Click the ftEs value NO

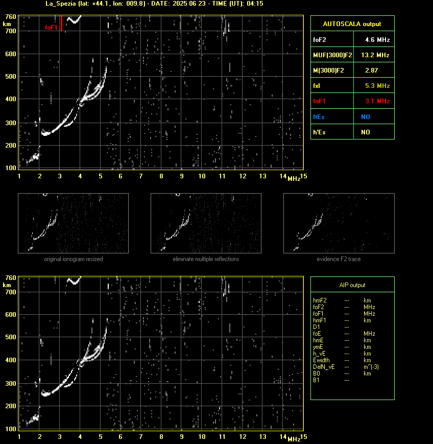pos(366,116)
